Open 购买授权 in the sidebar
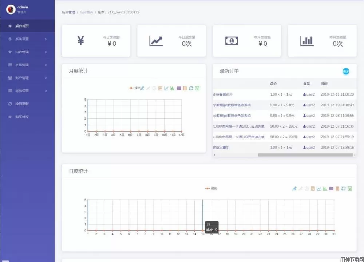Screen dimensions: 364x262 coord(27,117)
